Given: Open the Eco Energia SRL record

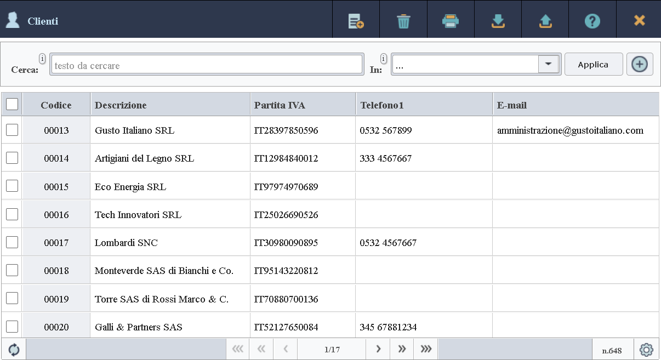Looking at the screenshot, I should coord(130,187).
